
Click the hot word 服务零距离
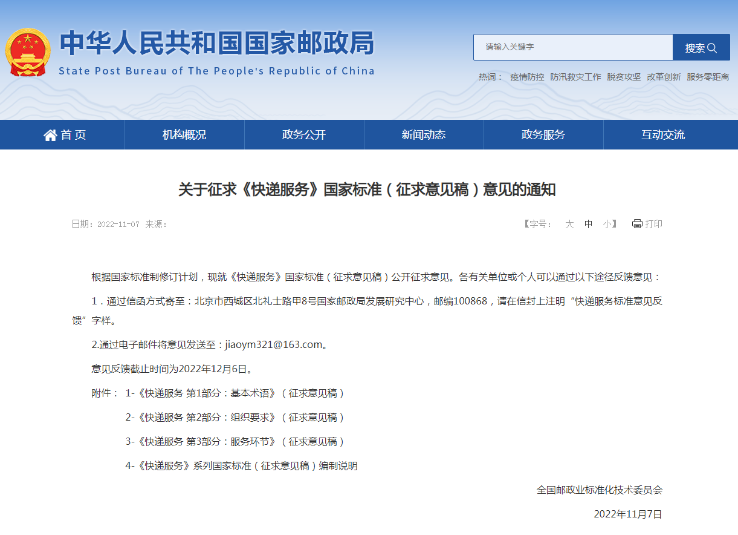point(708,77)
